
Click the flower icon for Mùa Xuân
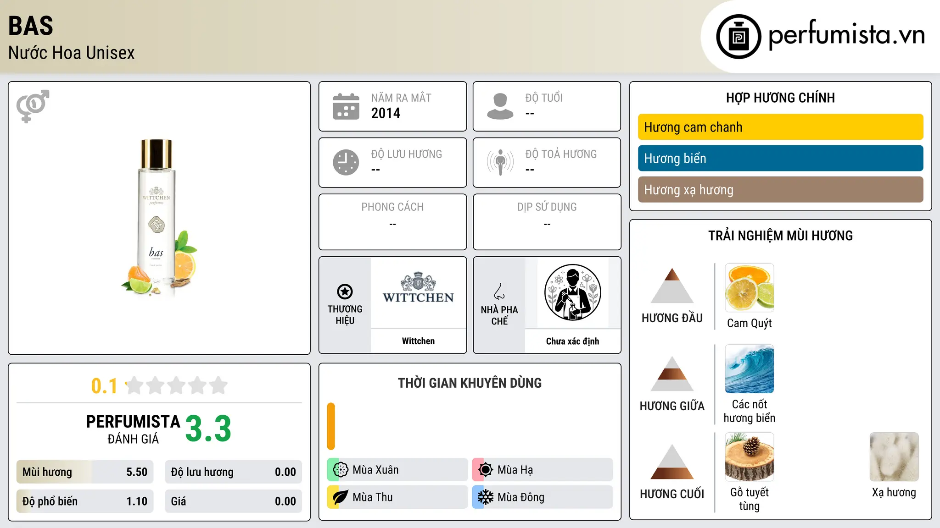(x=341, y=470)
